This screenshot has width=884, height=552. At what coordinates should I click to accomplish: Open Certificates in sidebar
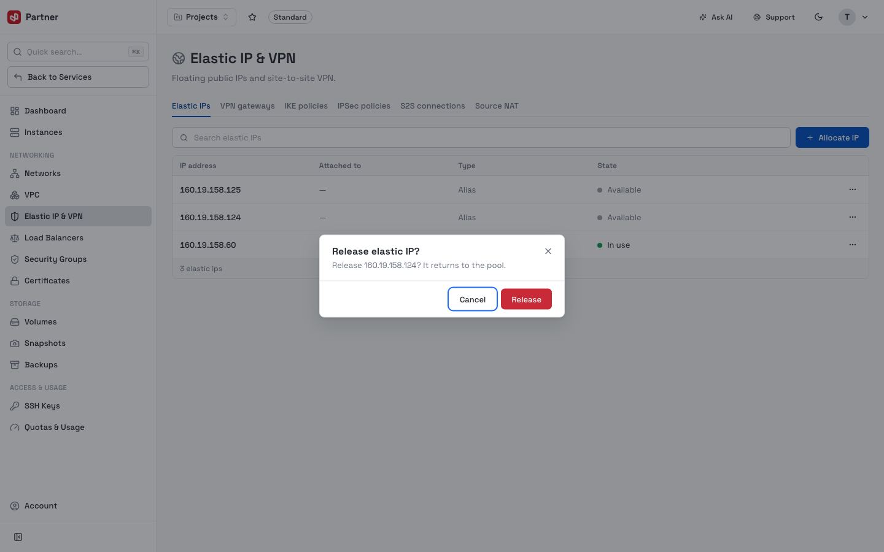(78, 281)
